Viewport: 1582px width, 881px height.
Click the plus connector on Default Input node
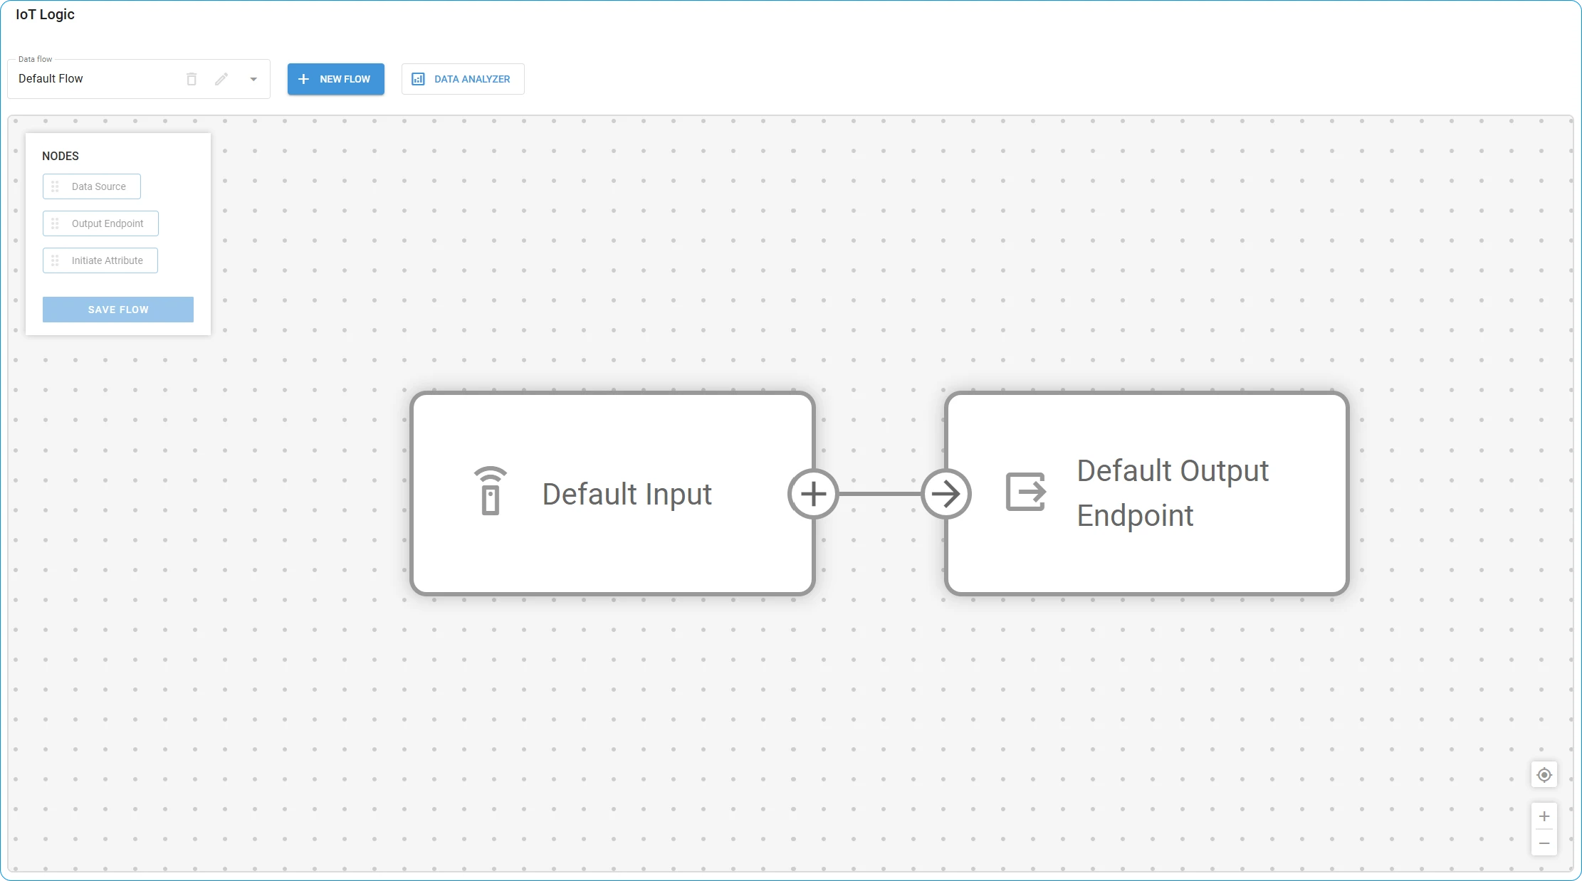point(813,493)
